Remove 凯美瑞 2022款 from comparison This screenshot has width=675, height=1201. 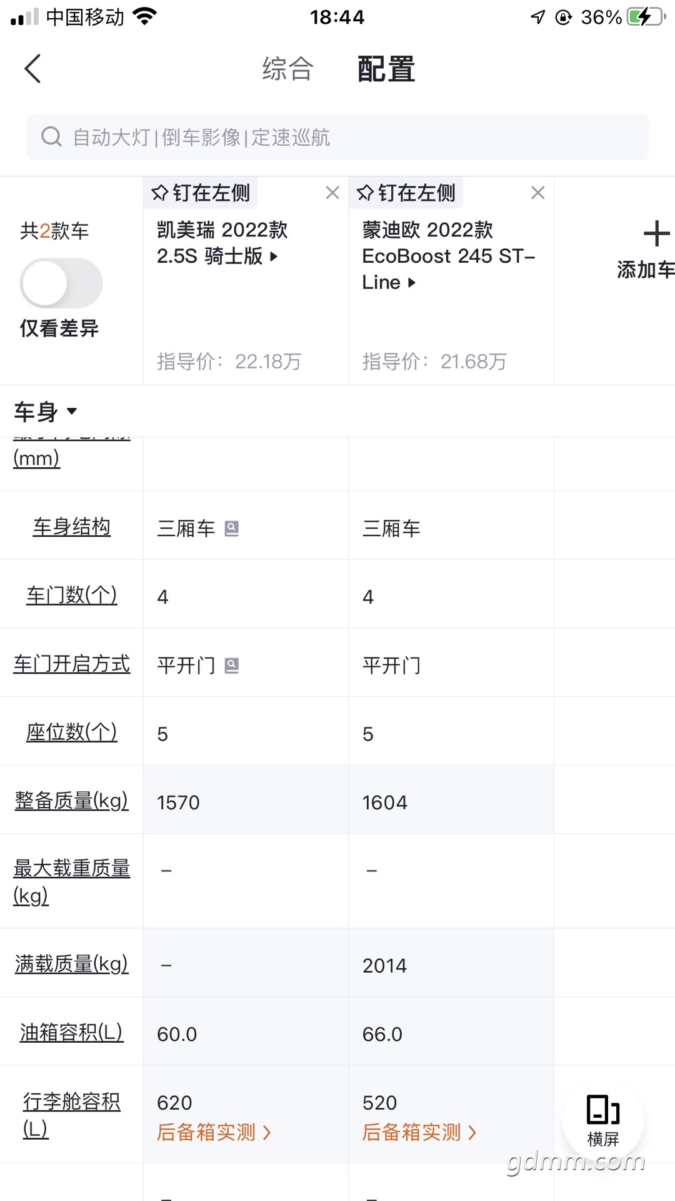tap(332, 193)
